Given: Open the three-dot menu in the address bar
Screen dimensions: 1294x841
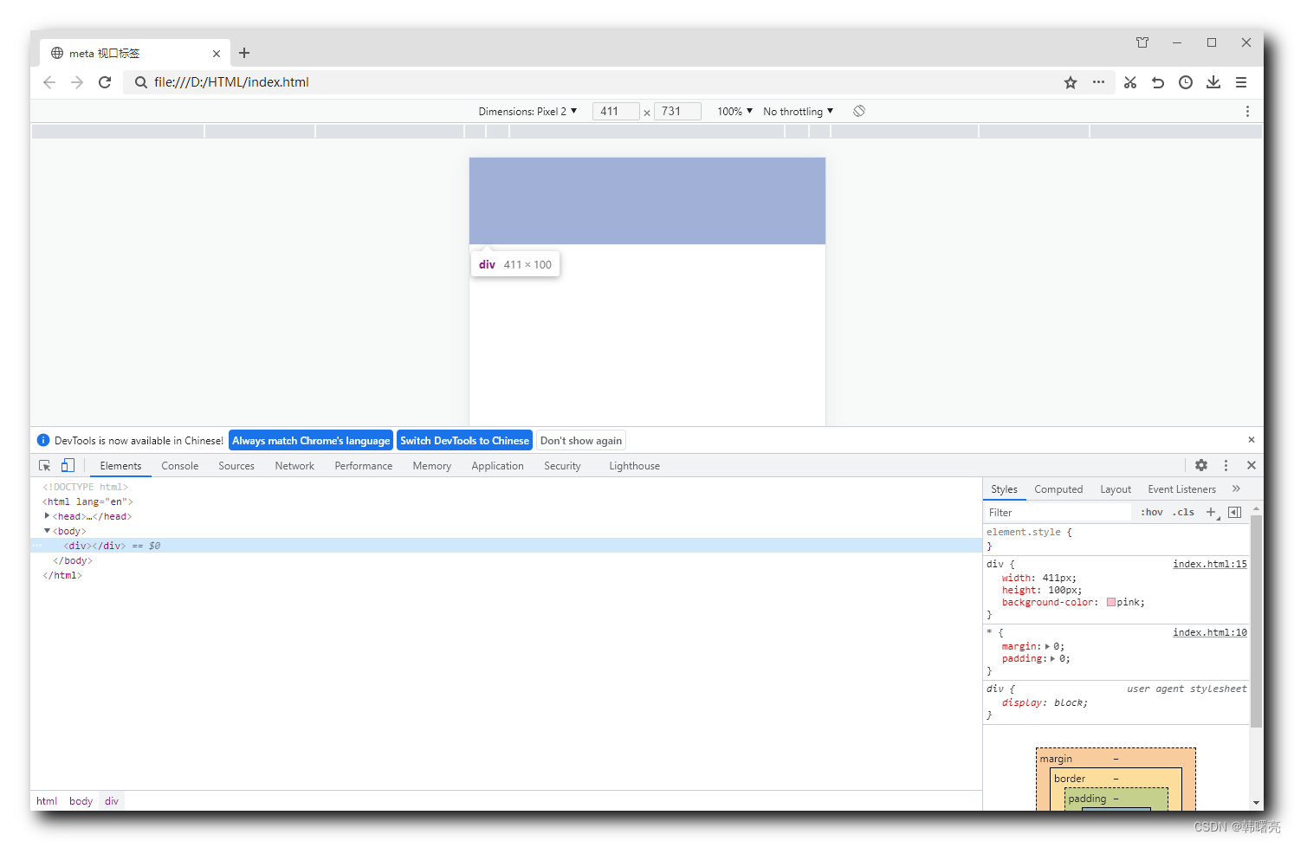Looking at the screenshot, I should click(x=1098, y=82).
